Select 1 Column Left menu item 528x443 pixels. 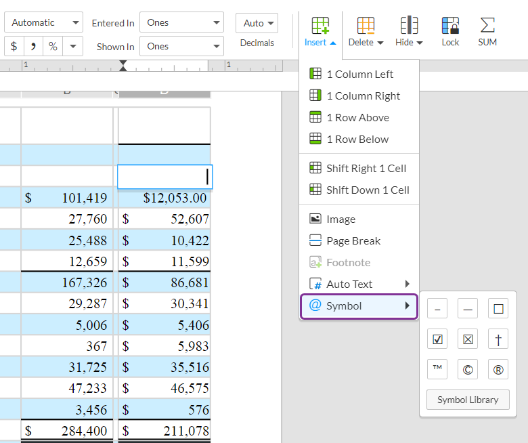[x=359, y=75]
